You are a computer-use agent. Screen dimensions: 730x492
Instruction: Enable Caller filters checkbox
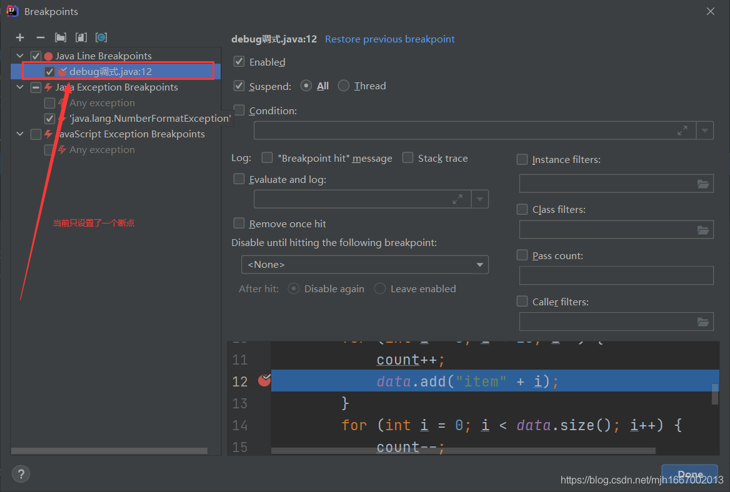point(522,302)
